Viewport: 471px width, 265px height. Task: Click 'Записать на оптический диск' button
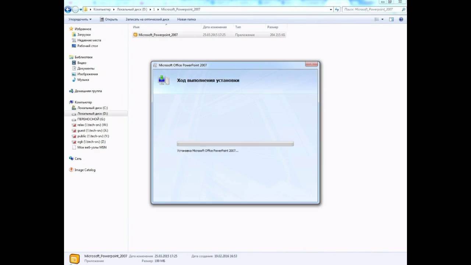(147, 19)
